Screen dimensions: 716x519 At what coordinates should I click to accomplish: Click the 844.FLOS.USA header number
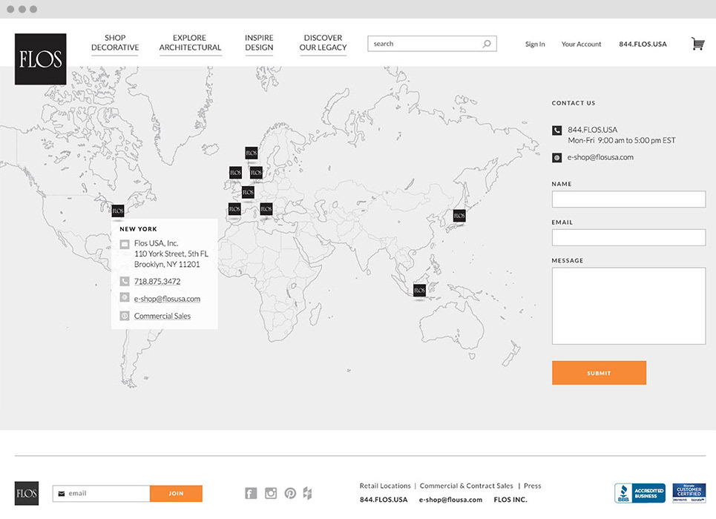click(x=643, y=44)
